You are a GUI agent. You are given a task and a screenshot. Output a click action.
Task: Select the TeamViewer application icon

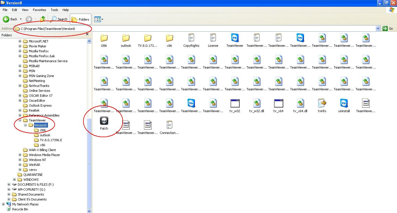235,38
